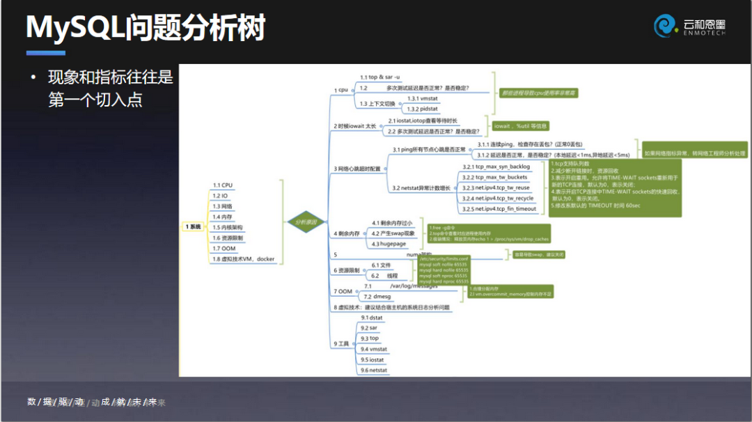
Task: Click the green note 容易导致swap,建议关闭
Action: tap(539, 255)
